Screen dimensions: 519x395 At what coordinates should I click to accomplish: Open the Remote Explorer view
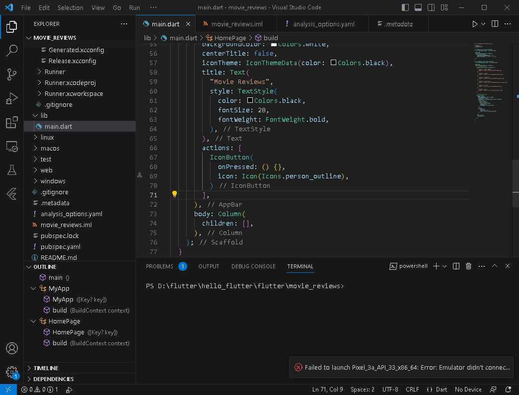[11, 146]
